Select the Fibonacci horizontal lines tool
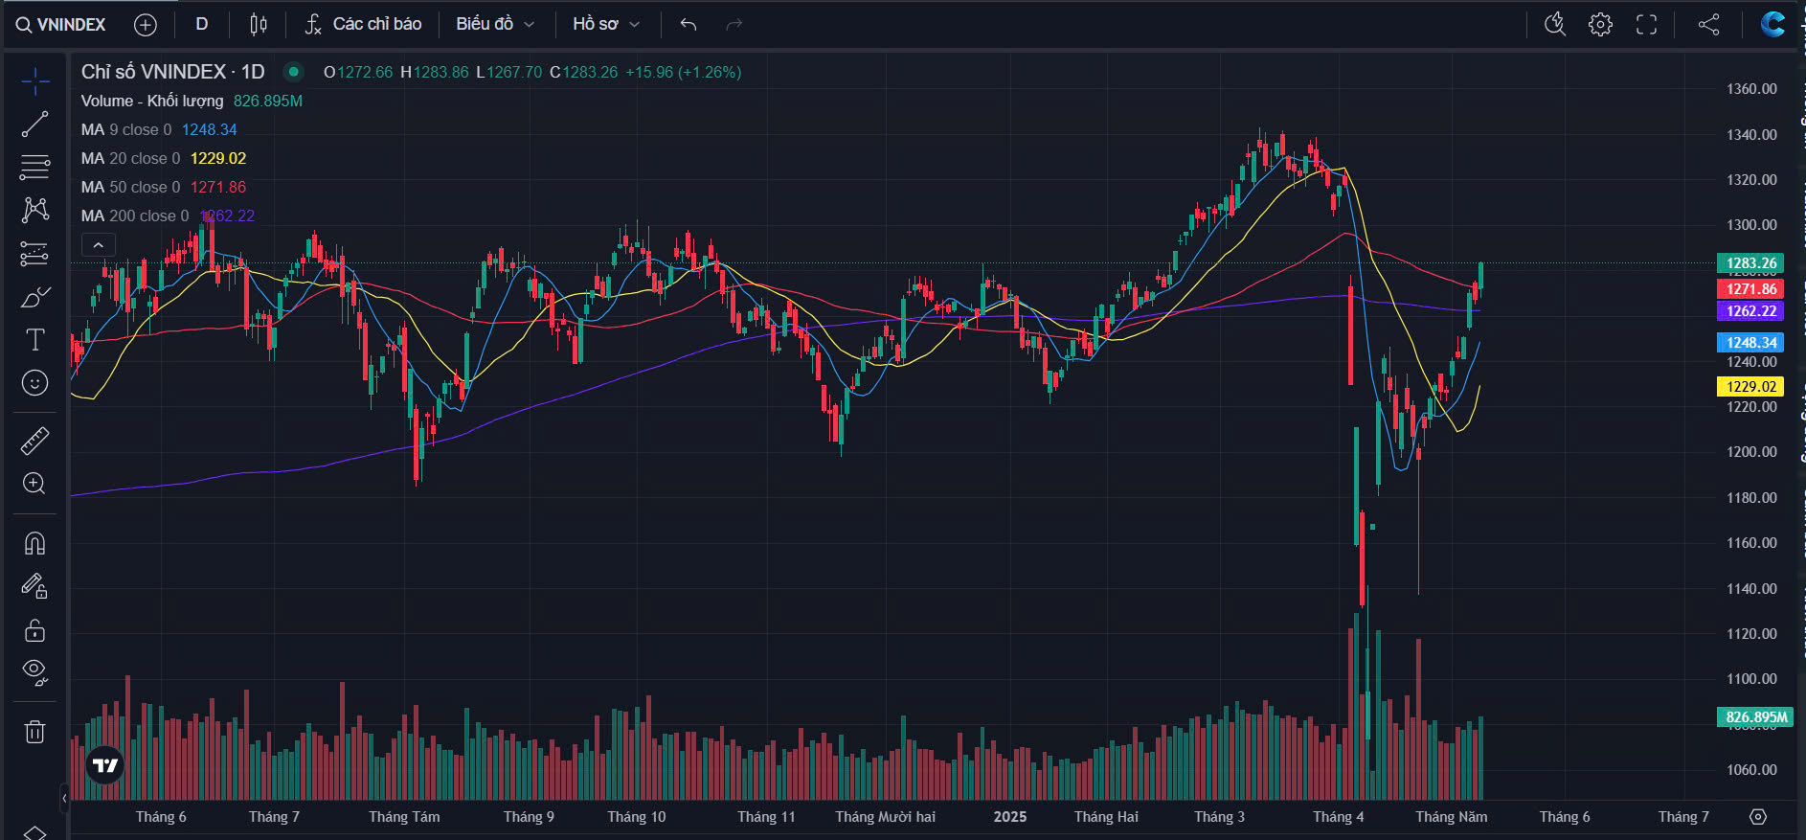The image size is (1806, 840). 35,167
